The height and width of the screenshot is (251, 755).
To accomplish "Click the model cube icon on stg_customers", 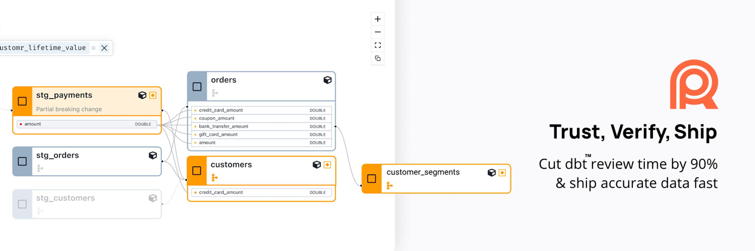I will pyautogui.click(x=153, y=198).
